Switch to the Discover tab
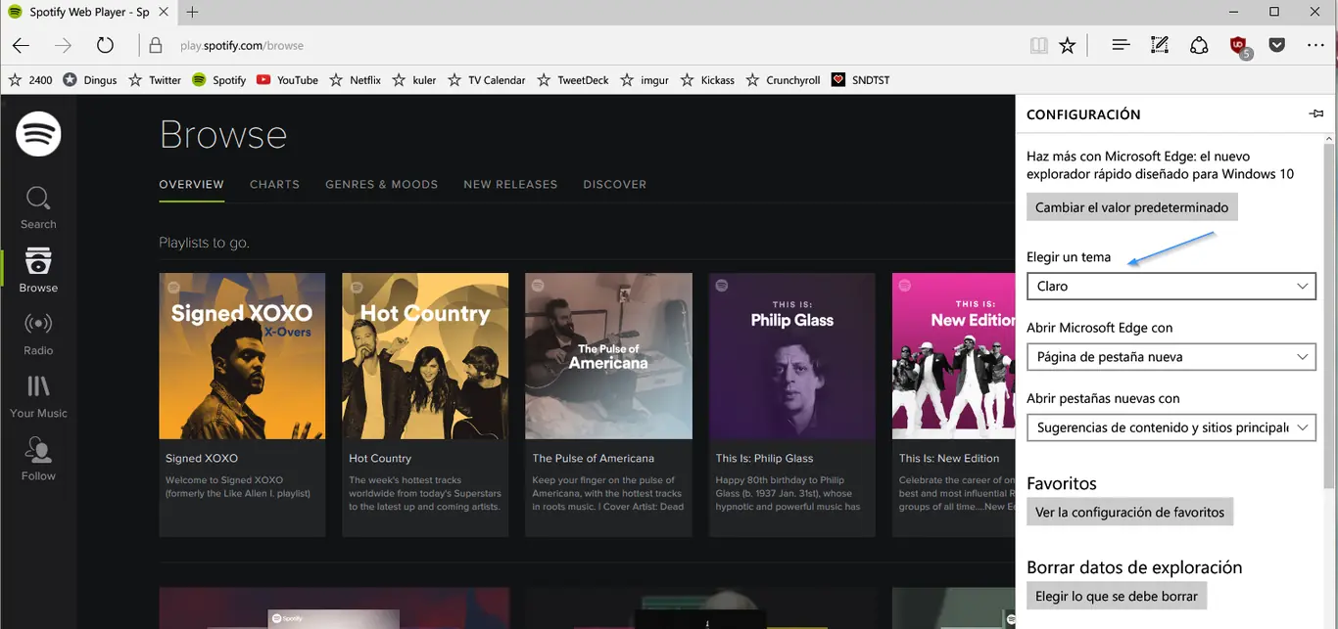Screen dimensions: 1338x629 [615, 184]
